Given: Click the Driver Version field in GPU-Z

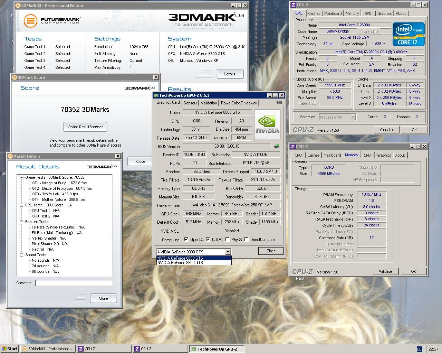Looking at the screenshot, I should tap(231, 205).
